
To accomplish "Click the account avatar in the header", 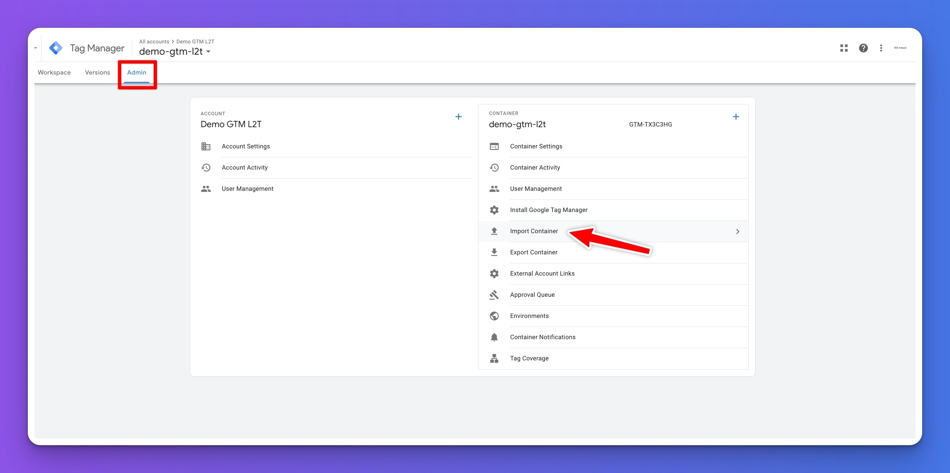I will pos(900,48).
